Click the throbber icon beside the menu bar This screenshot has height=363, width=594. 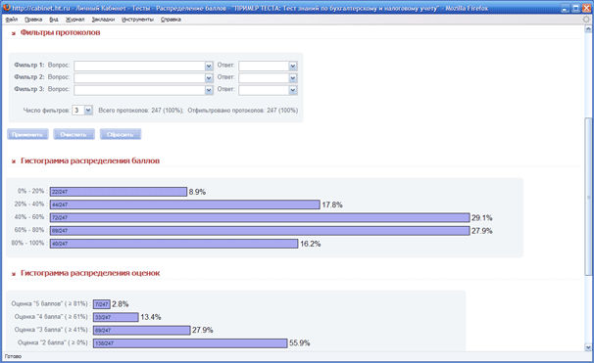click(x=586, y=20)
